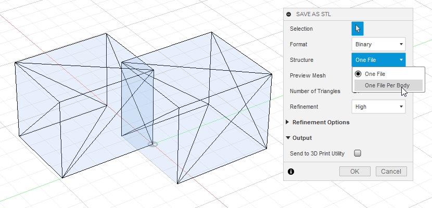
Task: Enable Send to 3D Print Utility checkbox
Action: [357, 153]
